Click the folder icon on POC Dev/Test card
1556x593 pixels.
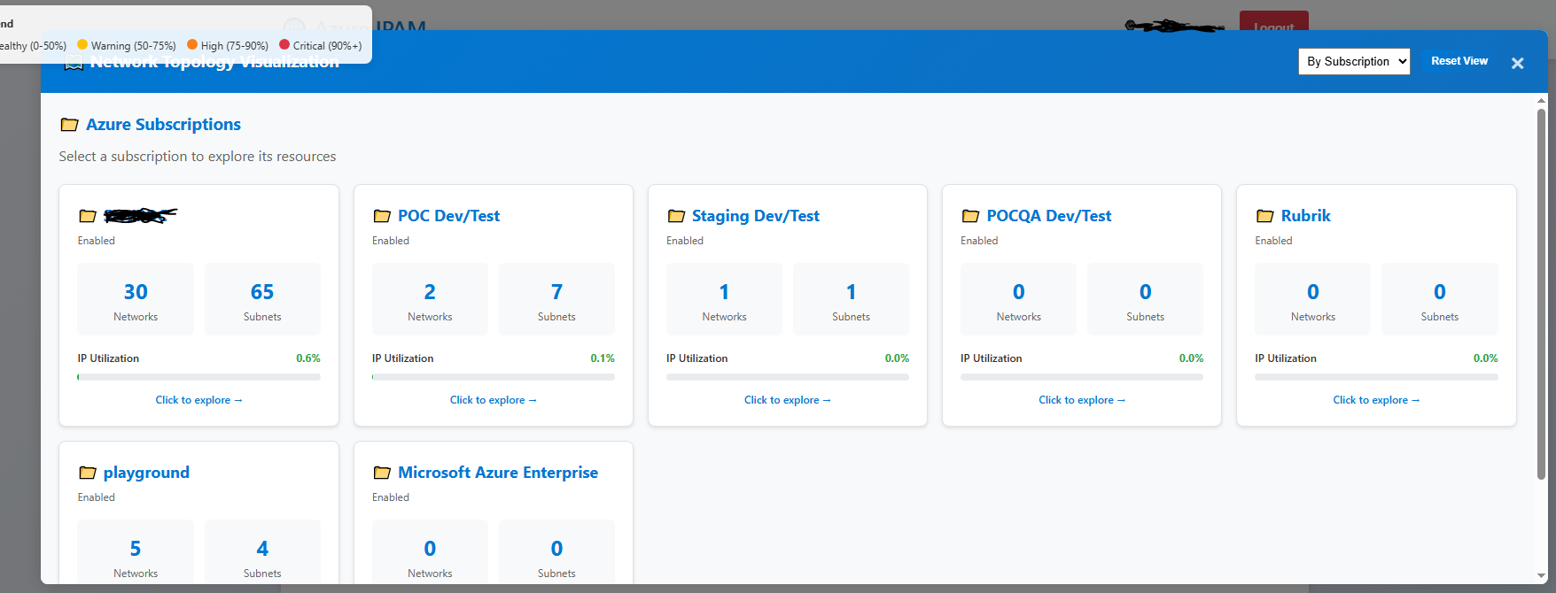tap(382, 216)
